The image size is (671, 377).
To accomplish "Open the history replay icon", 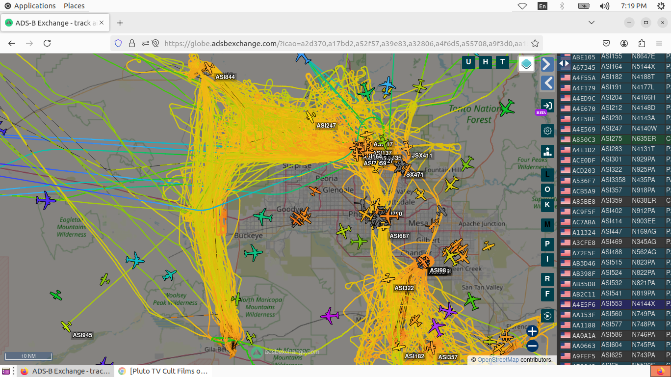I will coord(547,316).
